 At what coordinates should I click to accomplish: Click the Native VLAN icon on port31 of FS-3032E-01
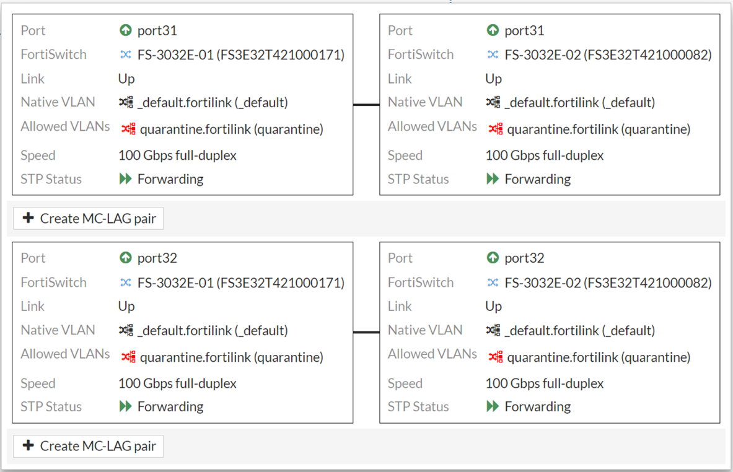[127, 102]
